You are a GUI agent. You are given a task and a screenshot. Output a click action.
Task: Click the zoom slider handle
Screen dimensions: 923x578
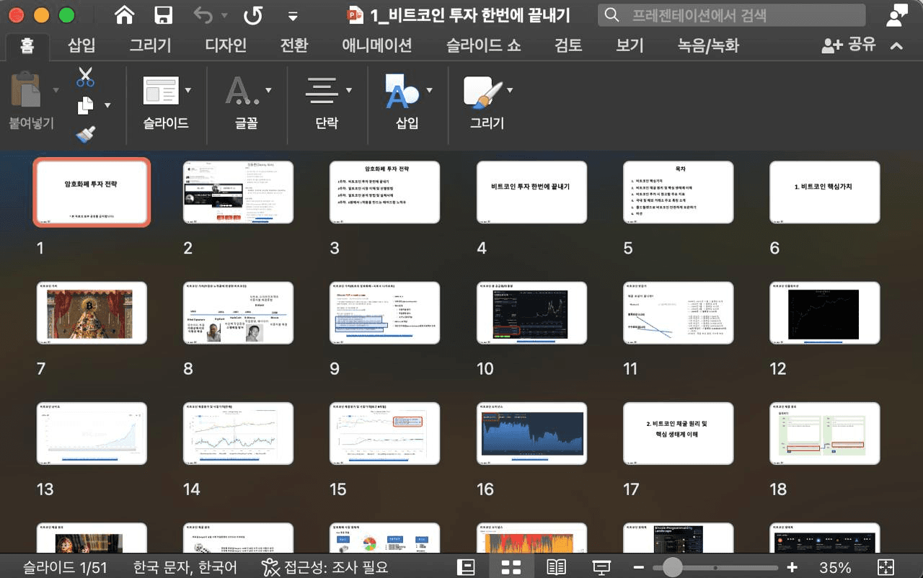[672, 567]
